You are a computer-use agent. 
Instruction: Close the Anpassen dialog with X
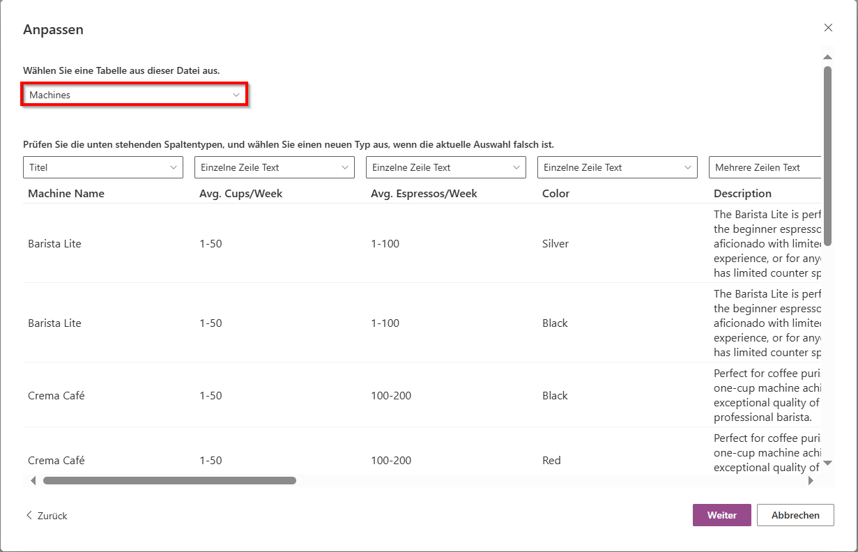(828, 28)
